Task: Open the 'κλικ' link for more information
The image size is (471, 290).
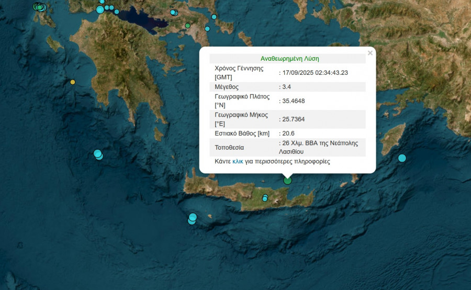Action: (238, 162)
